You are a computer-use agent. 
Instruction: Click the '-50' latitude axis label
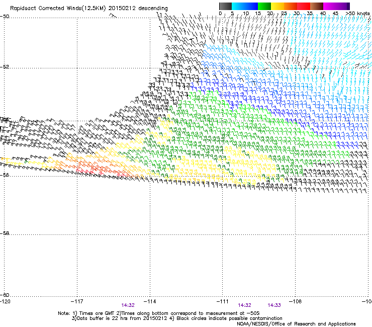pos(5,17)
